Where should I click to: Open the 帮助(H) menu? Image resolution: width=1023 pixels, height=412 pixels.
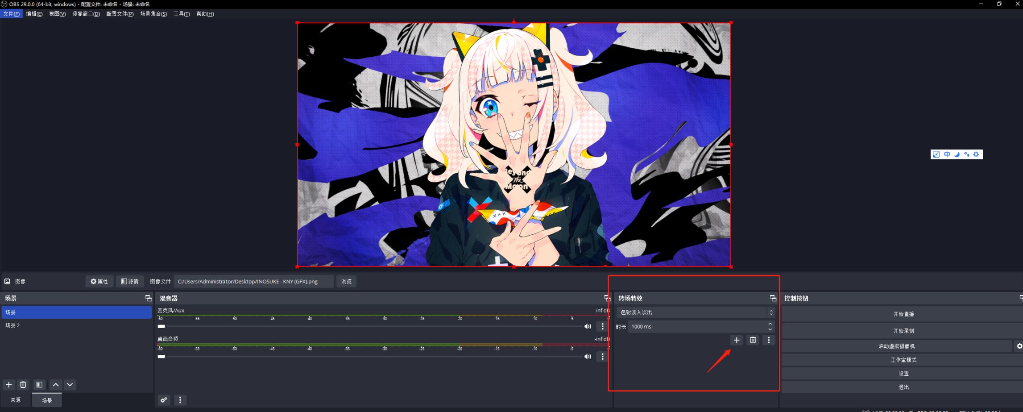click(x=205, y=14)
